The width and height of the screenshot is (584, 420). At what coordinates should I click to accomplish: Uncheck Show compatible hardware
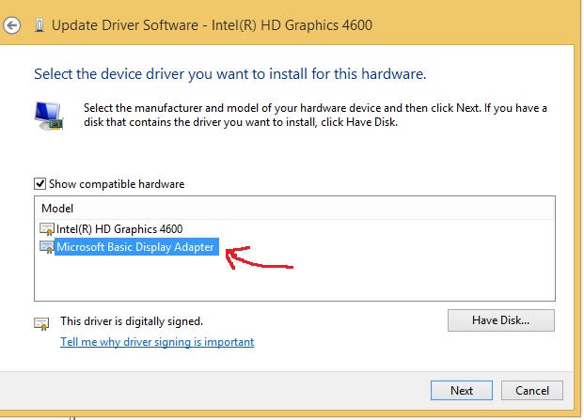(x=39, y=184)
